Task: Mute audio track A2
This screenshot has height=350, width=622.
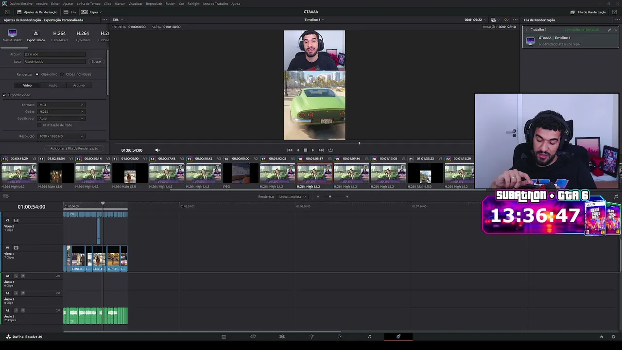Action: tap(22, 293)
